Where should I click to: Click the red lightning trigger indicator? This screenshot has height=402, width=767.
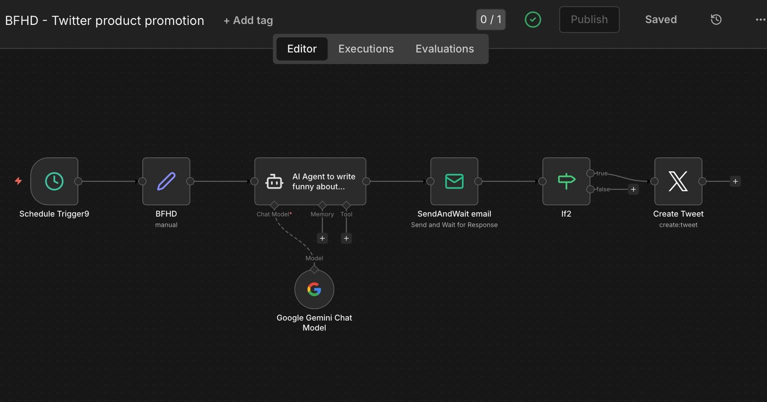pyautogui.click(x=18, y=181)
